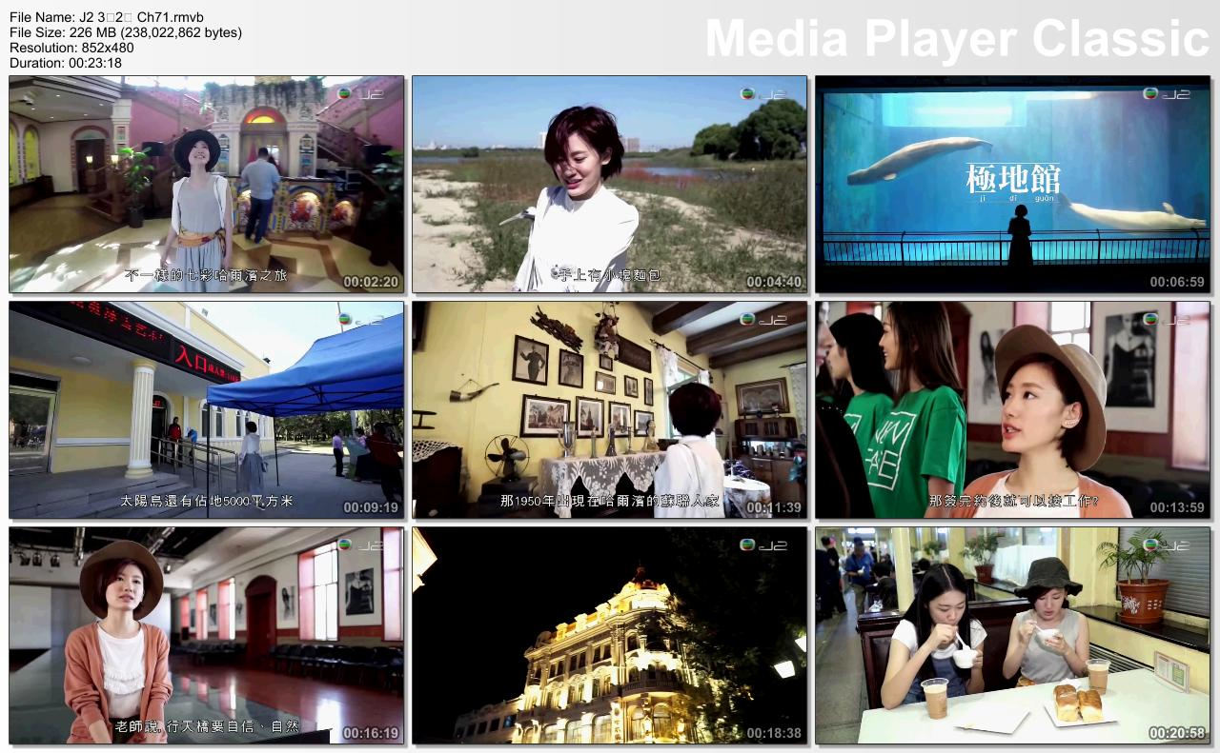
Task: Click the J2 logo in the 00:16:19 frame
Action: 361,545
